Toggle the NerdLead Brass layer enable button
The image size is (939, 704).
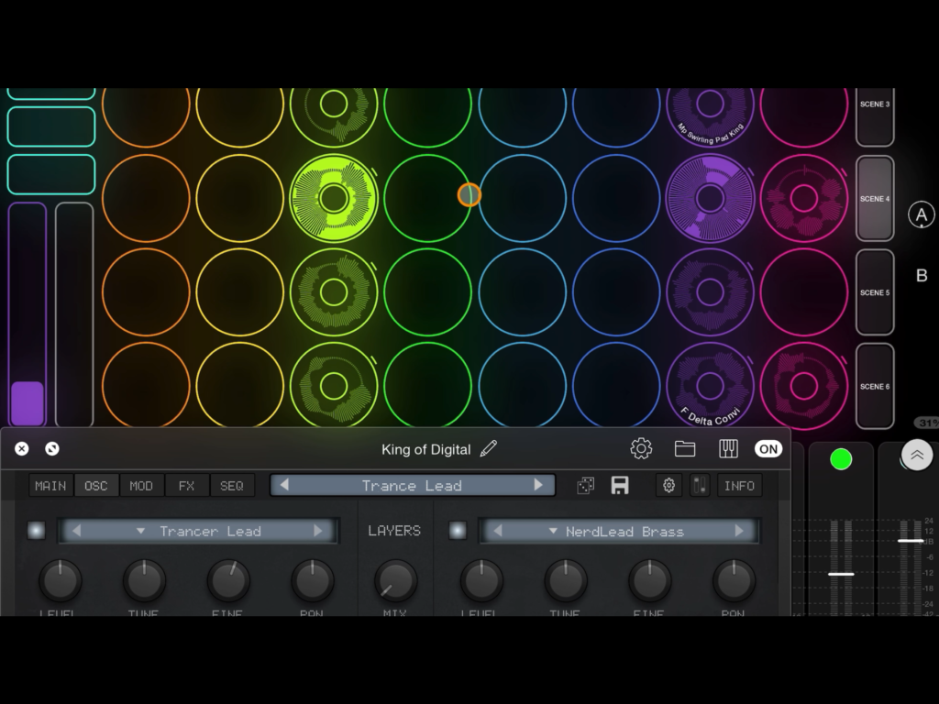[458, 531]
